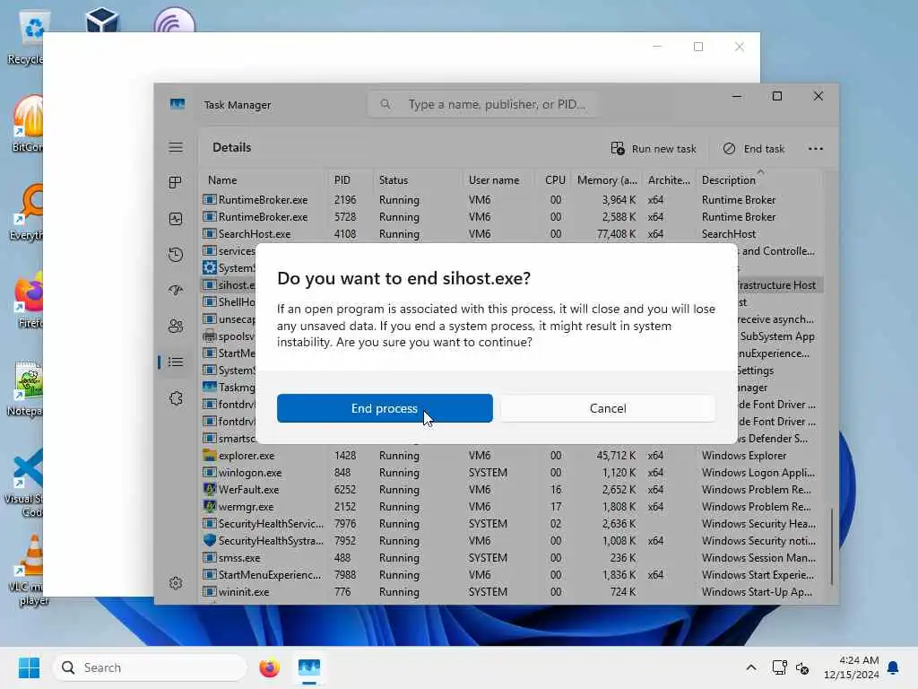
Task: Open the Performance page in sidebar
Action: (x=176, y=219)
